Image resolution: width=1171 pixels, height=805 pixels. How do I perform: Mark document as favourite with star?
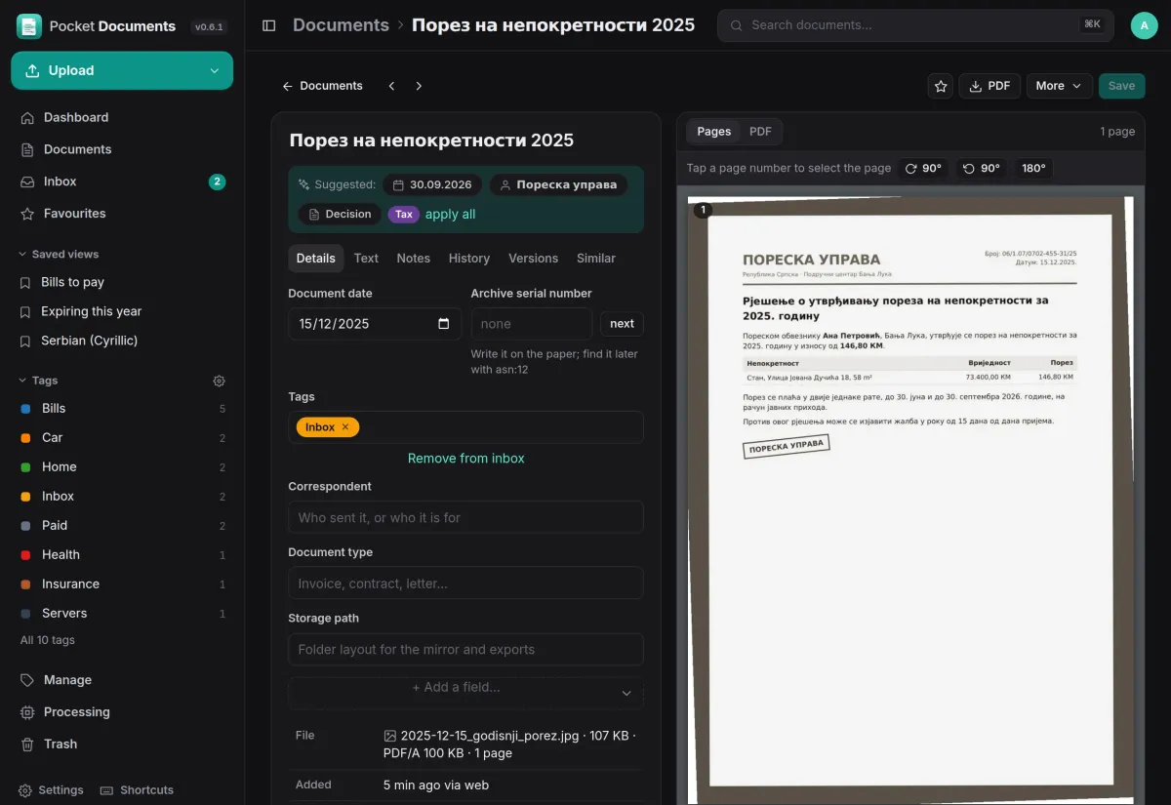coord(941,86)
